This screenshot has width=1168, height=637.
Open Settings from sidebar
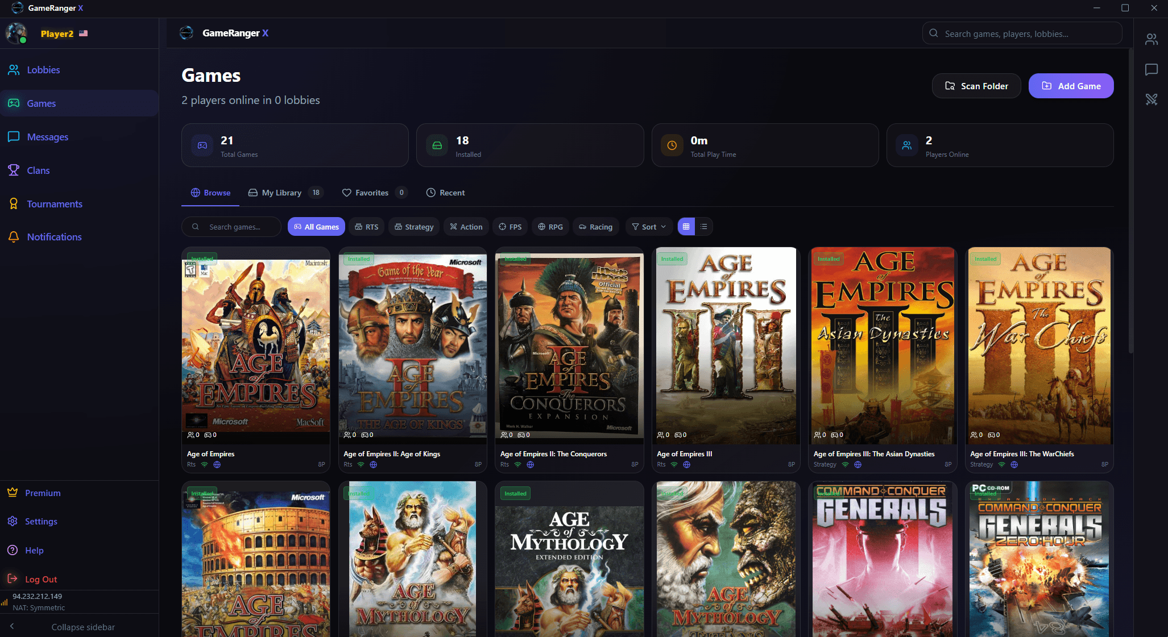coord(80,522)
